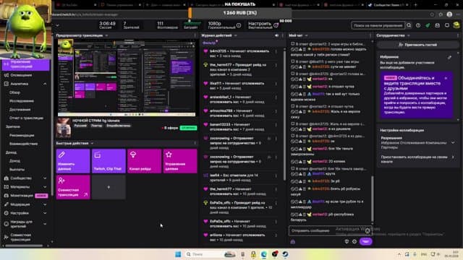463x260 pixels.
Task: Open Microsoft Edge from the Windows taskbar
Action: pyautogui.click(x=263, y=254)
